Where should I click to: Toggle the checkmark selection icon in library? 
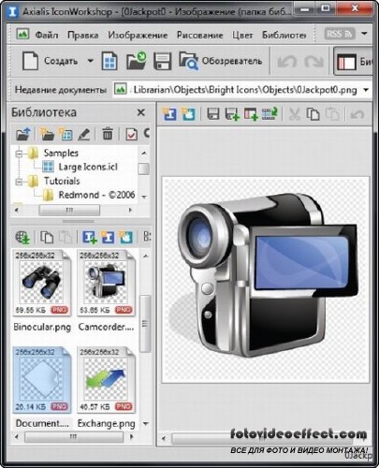[x=131, y=134]
